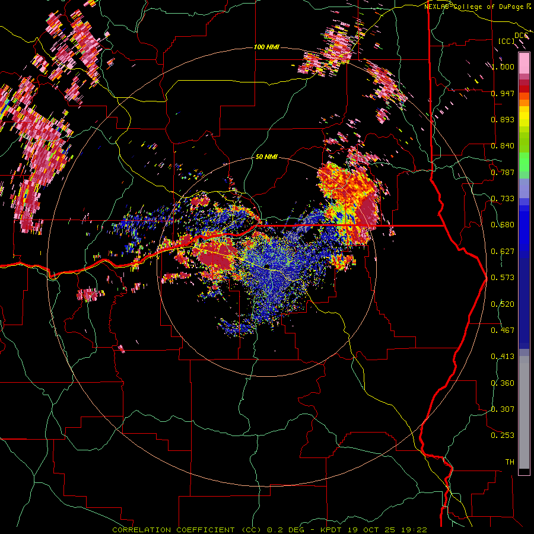Select the 0.360 scale label
Image resolution: width=534 pixels, height=534 pixels.
pyautogui.click(x=503, y=383)
